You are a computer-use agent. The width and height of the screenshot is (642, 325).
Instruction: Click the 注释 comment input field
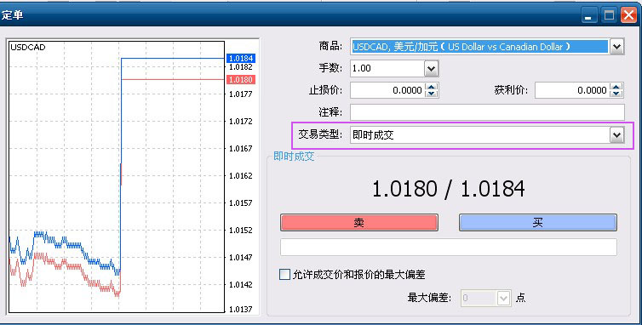point(487,112)
